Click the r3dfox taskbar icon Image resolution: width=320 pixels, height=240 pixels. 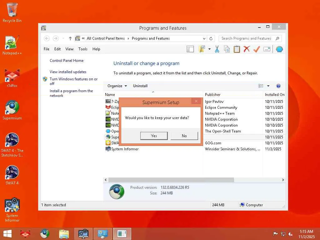click(25, 234)
